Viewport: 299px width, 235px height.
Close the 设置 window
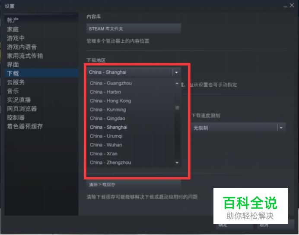click(x=292, y=6)
